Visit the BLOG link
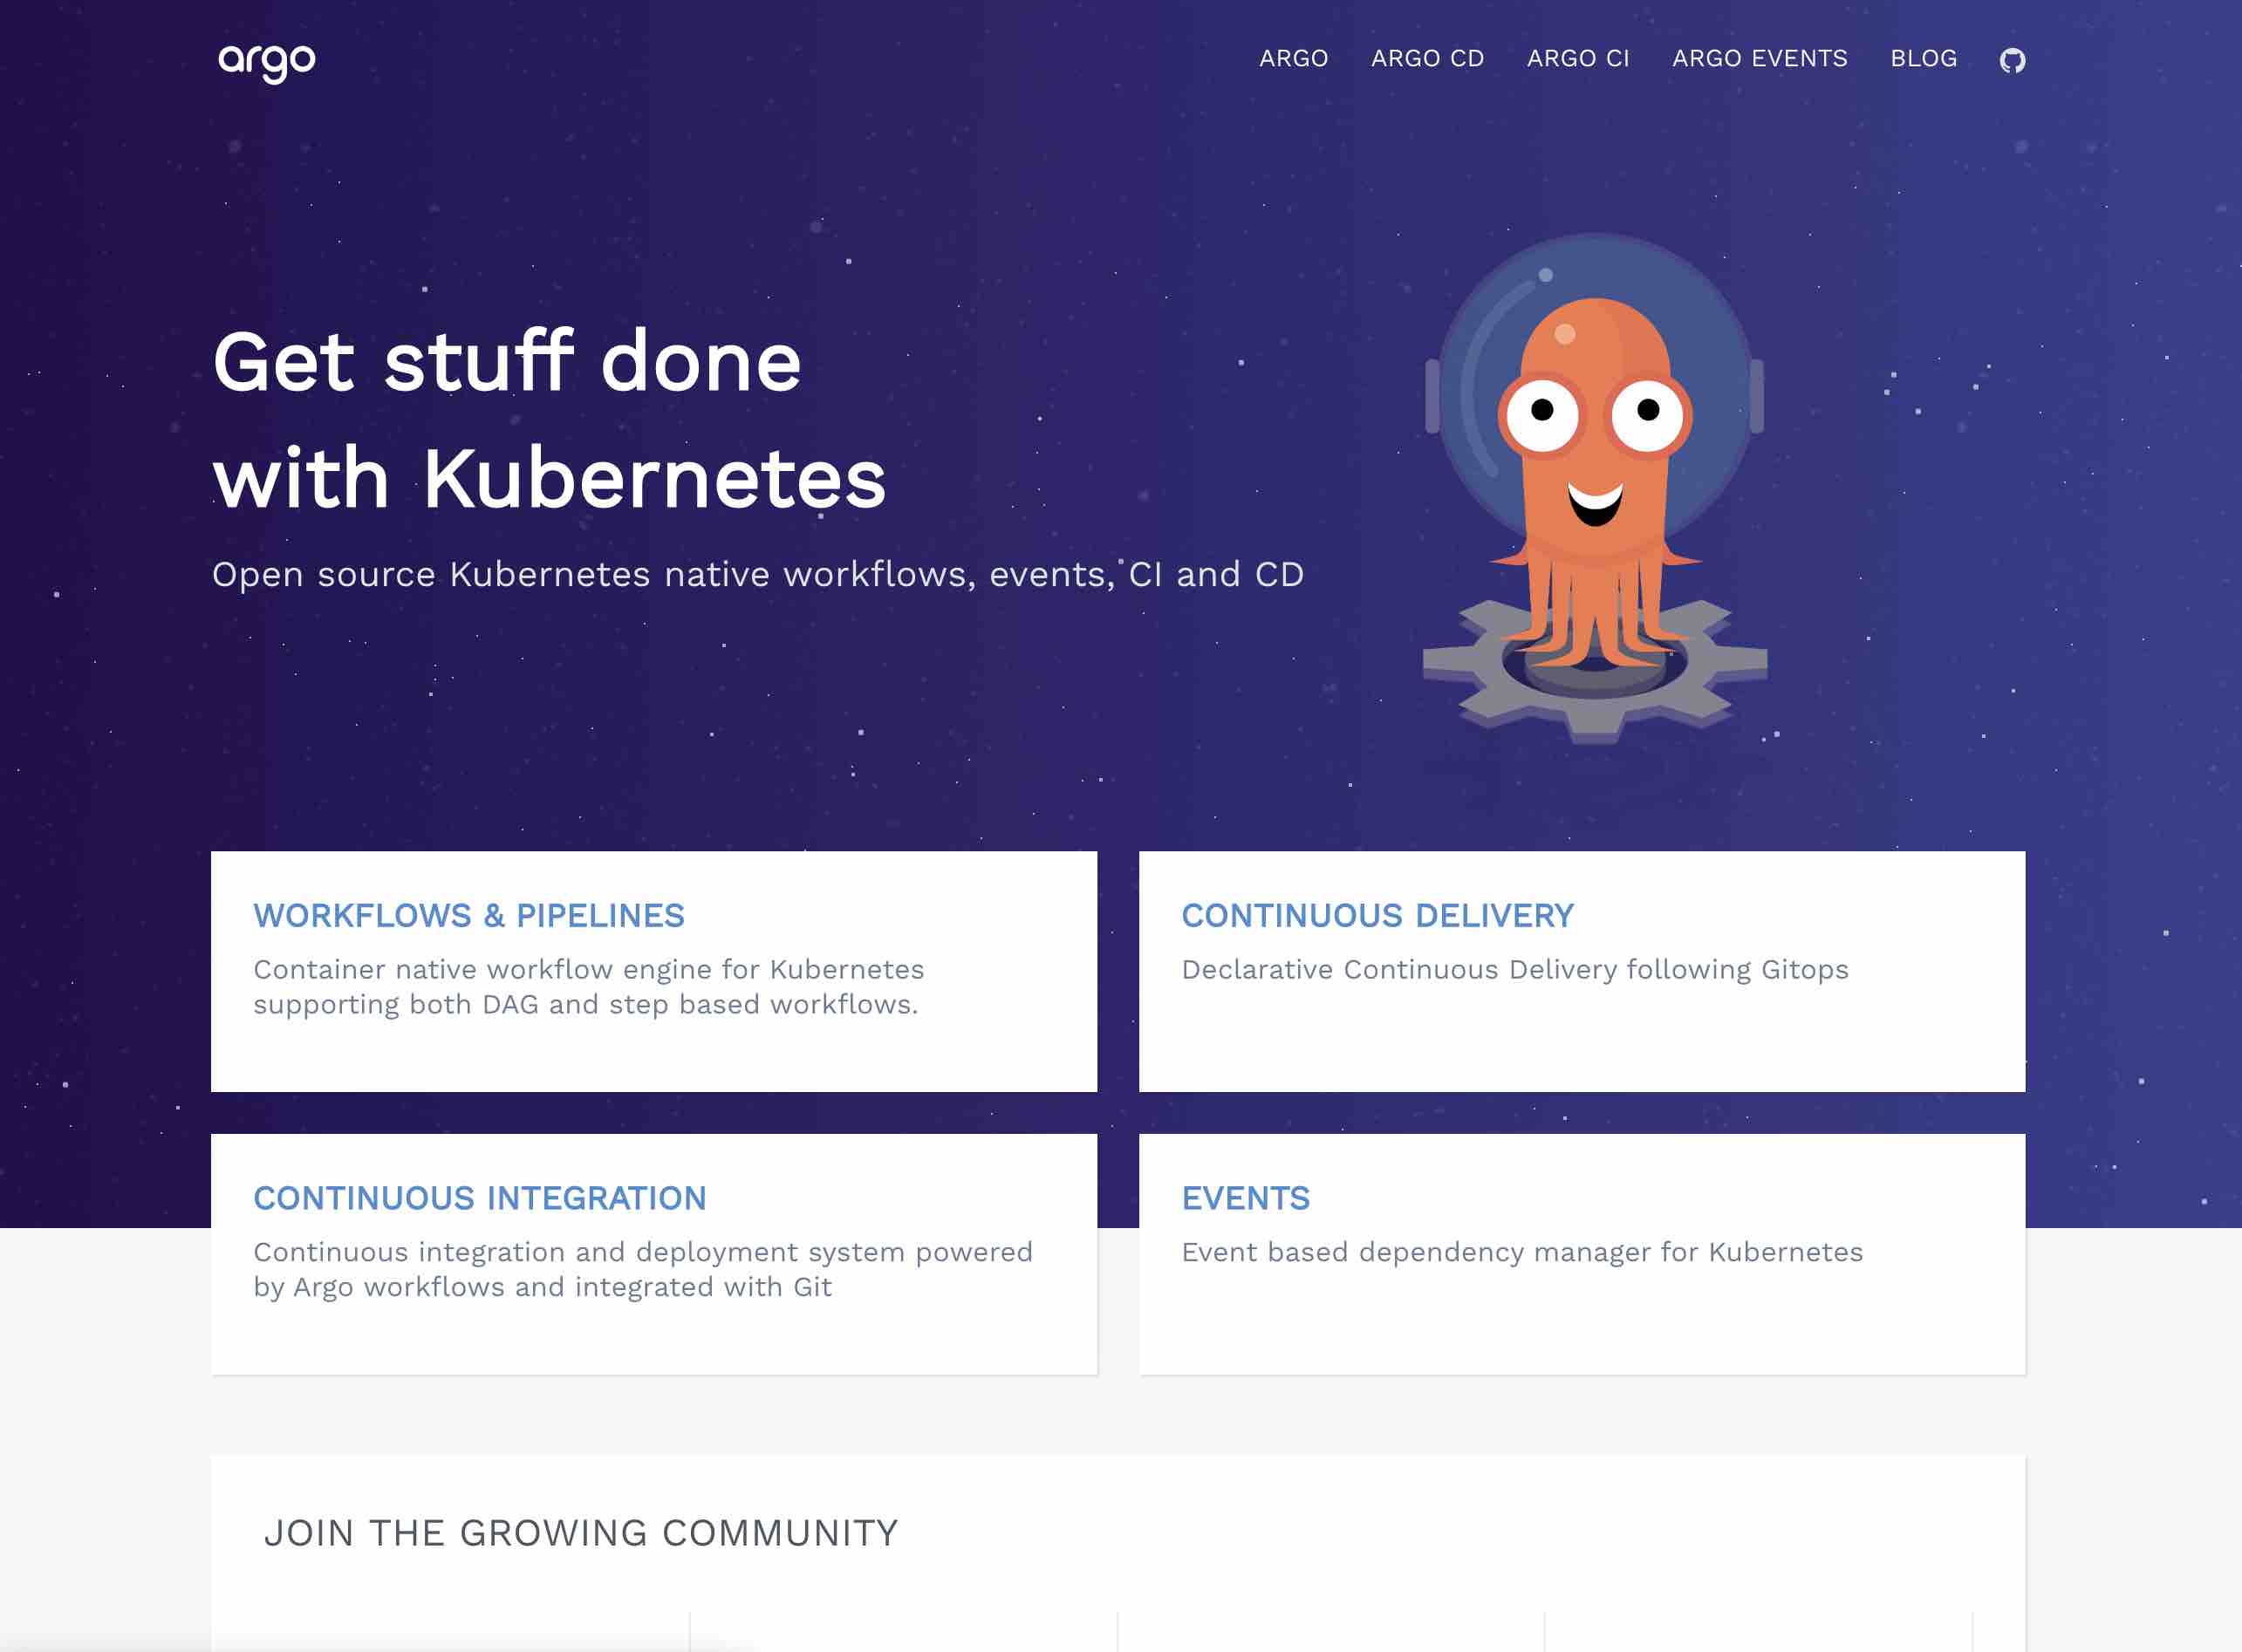Viewport: 2242px width, 1652px height. (1923, 59)
